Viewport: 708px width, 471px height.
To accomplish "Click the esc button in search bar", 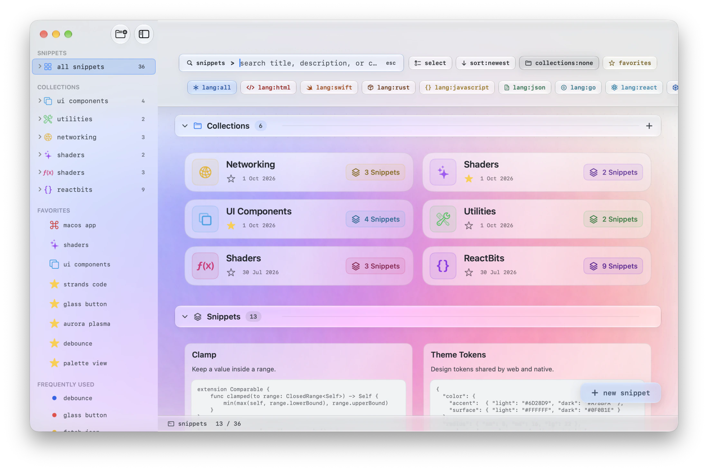I will 391,63.
